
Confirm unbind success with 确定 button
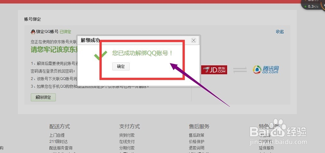pyautogui.click(x=121, y=66)
